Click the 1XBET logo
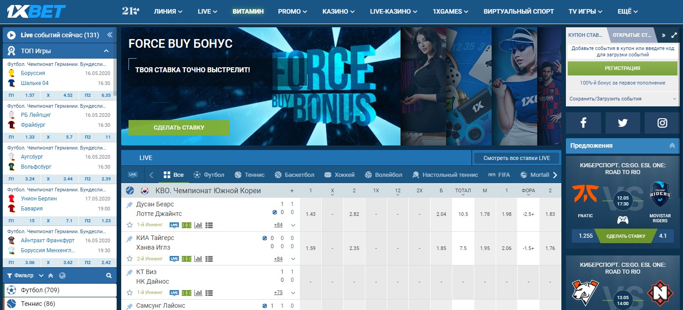Viewport: 683px width, 310px height. point(36,11)
